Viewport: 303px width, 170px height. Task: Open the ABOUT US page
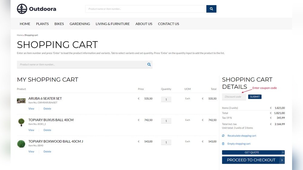tap(144, 24)
